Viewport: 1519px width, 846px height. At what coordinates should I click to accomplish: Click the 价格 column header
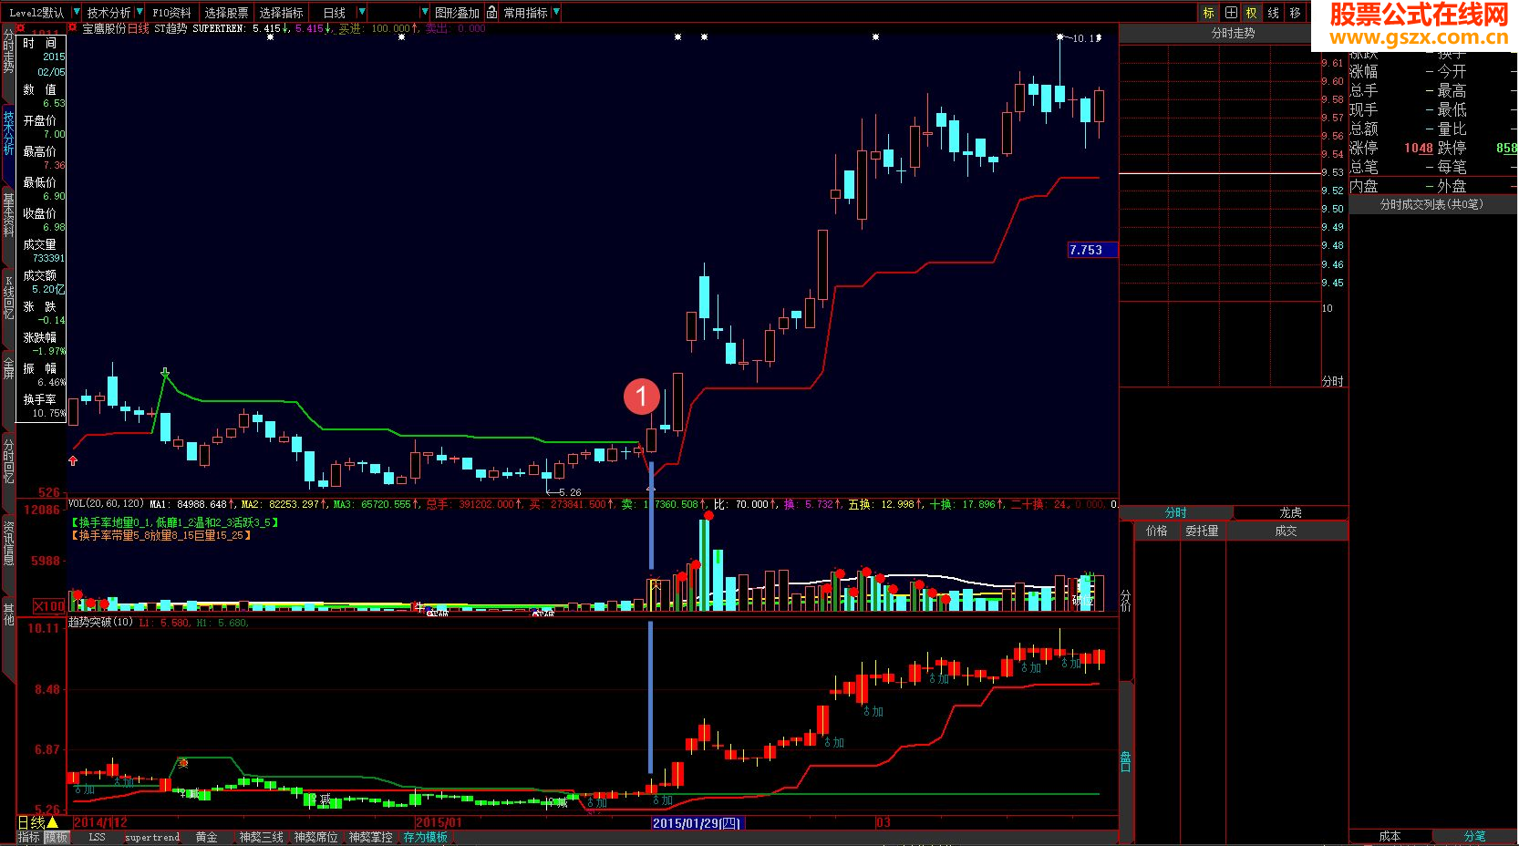point(1157,531)
